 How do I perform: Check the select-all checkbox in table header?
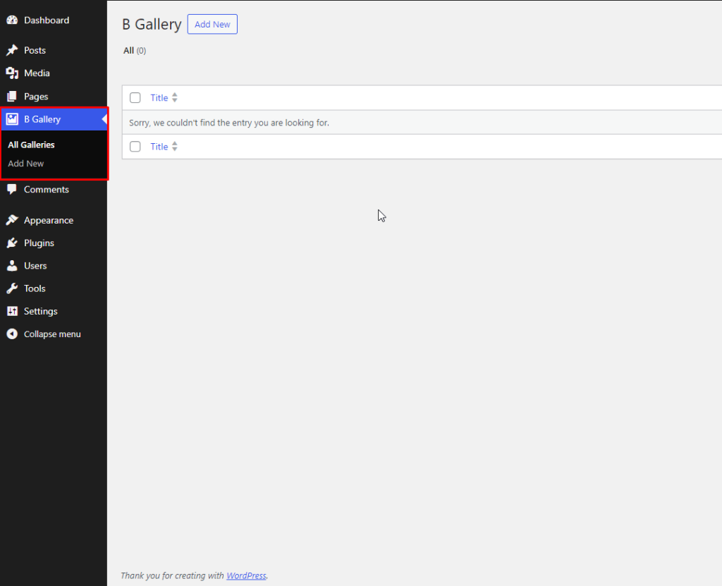coord(135,98)
